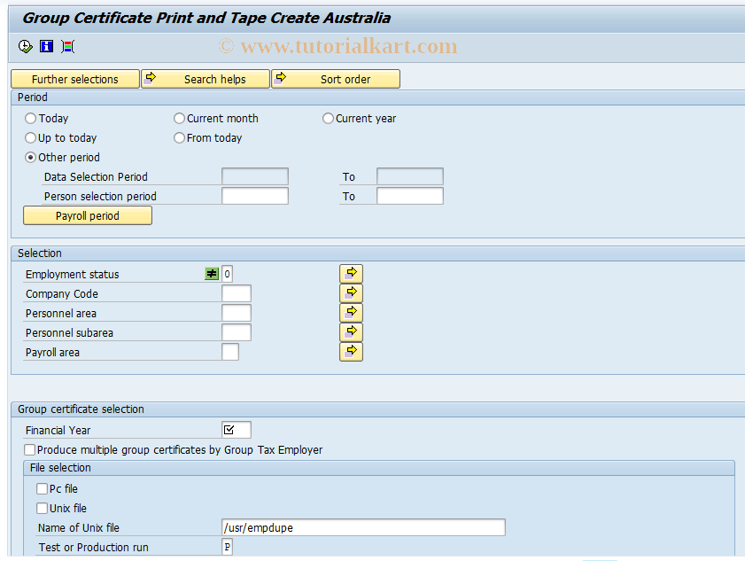The image size is (745, 561).
Task: Click the Payroll period button
Action: tap(88, 215)
